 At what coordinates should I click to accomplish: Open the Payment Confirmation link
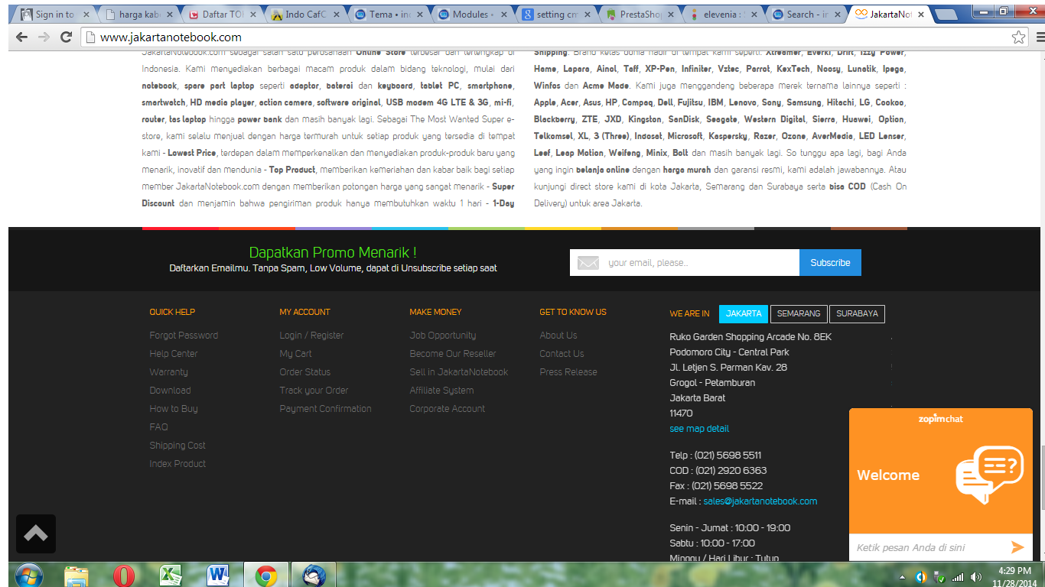[325, 409]
